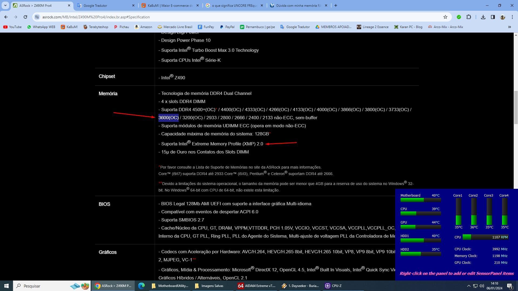The width and height of the screenshot is (518, 291).
Task: Switch to the Dúvida com minha memória tab
Action: pos(299,5)
